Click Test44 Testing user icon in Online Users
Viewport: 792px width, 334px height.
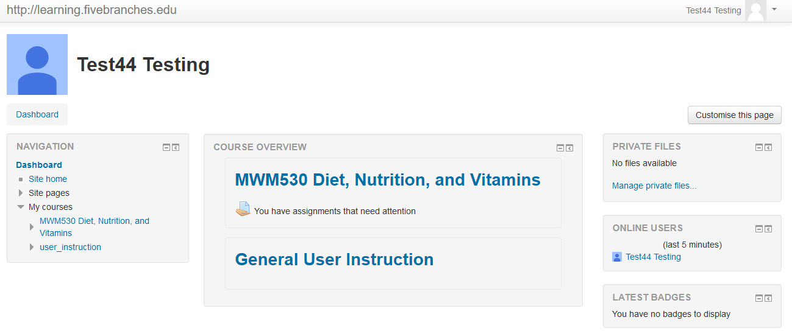click(x=617, y=257)
